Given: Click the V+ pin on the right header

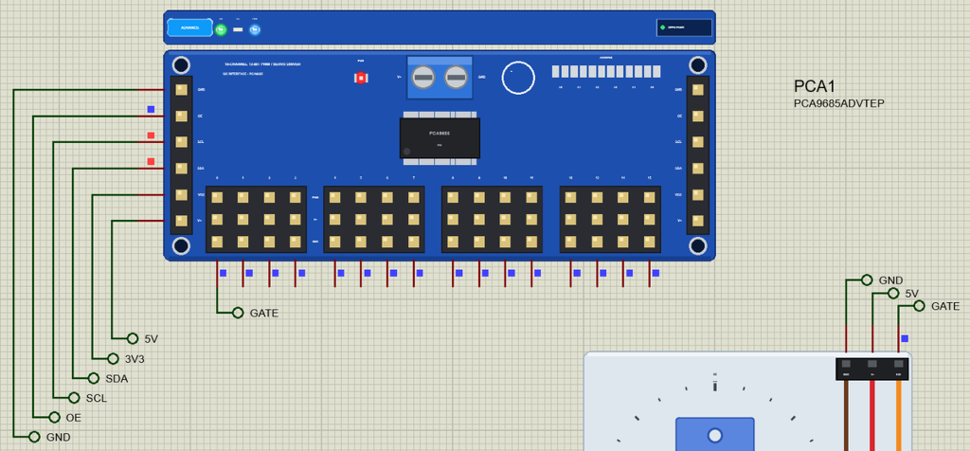Looking at the screenshot, I should tap(698, 220).
